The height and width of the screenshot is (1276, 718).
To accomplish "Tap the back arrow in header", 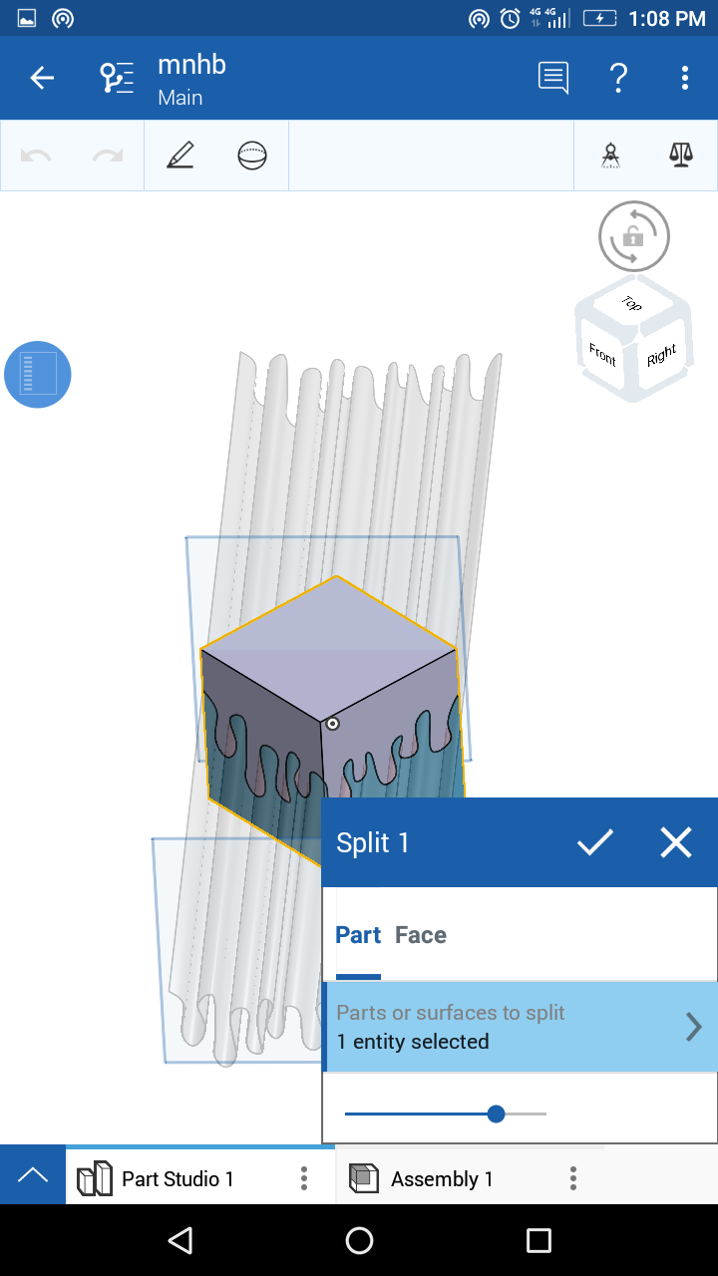I will point(42,78).
